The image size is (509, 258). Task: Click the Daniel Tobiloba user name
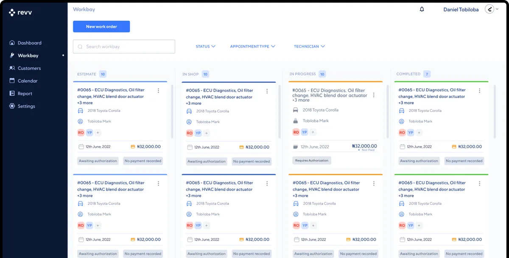pos(461,9)
